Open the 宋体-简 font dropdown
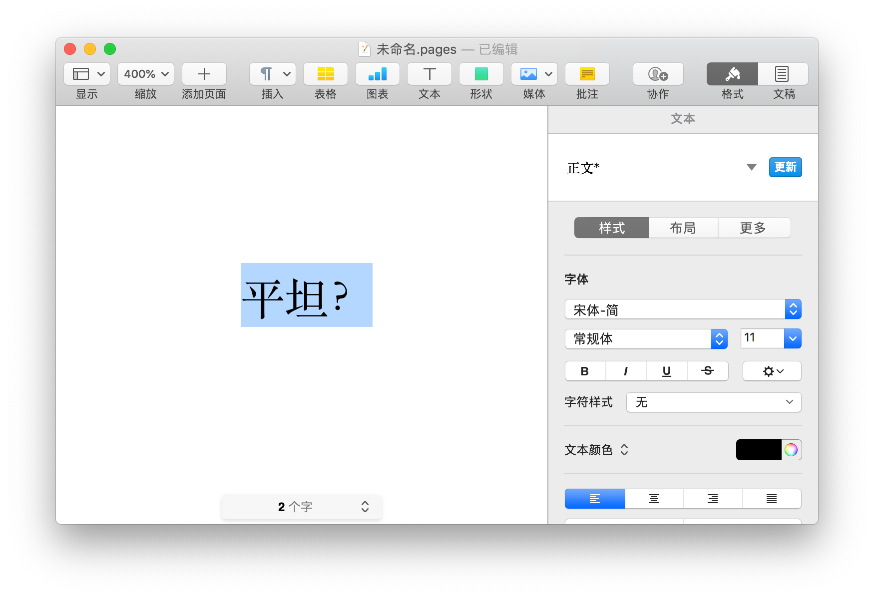 click(683, 309)
